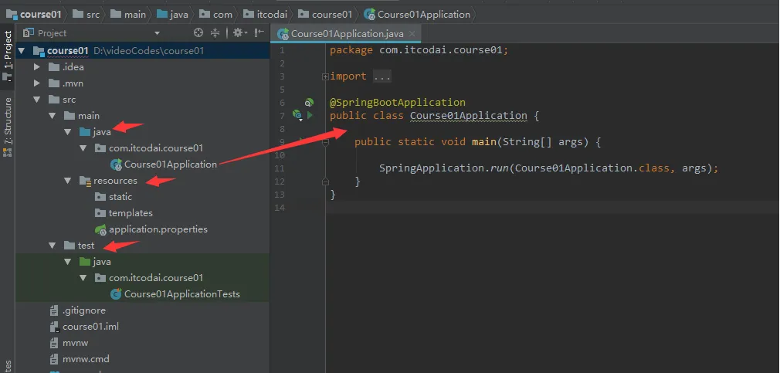The height and width of the screenshot is (373, 780).
Task: Click the @SpringBootApplication annotation in code
Action: pos(398,103)
